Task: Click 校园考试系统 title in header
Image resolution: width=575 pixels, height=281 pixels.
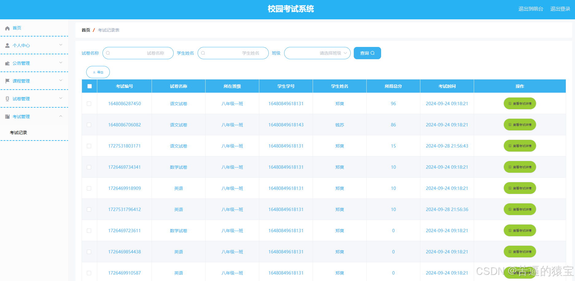Action: tap(291, 9)
